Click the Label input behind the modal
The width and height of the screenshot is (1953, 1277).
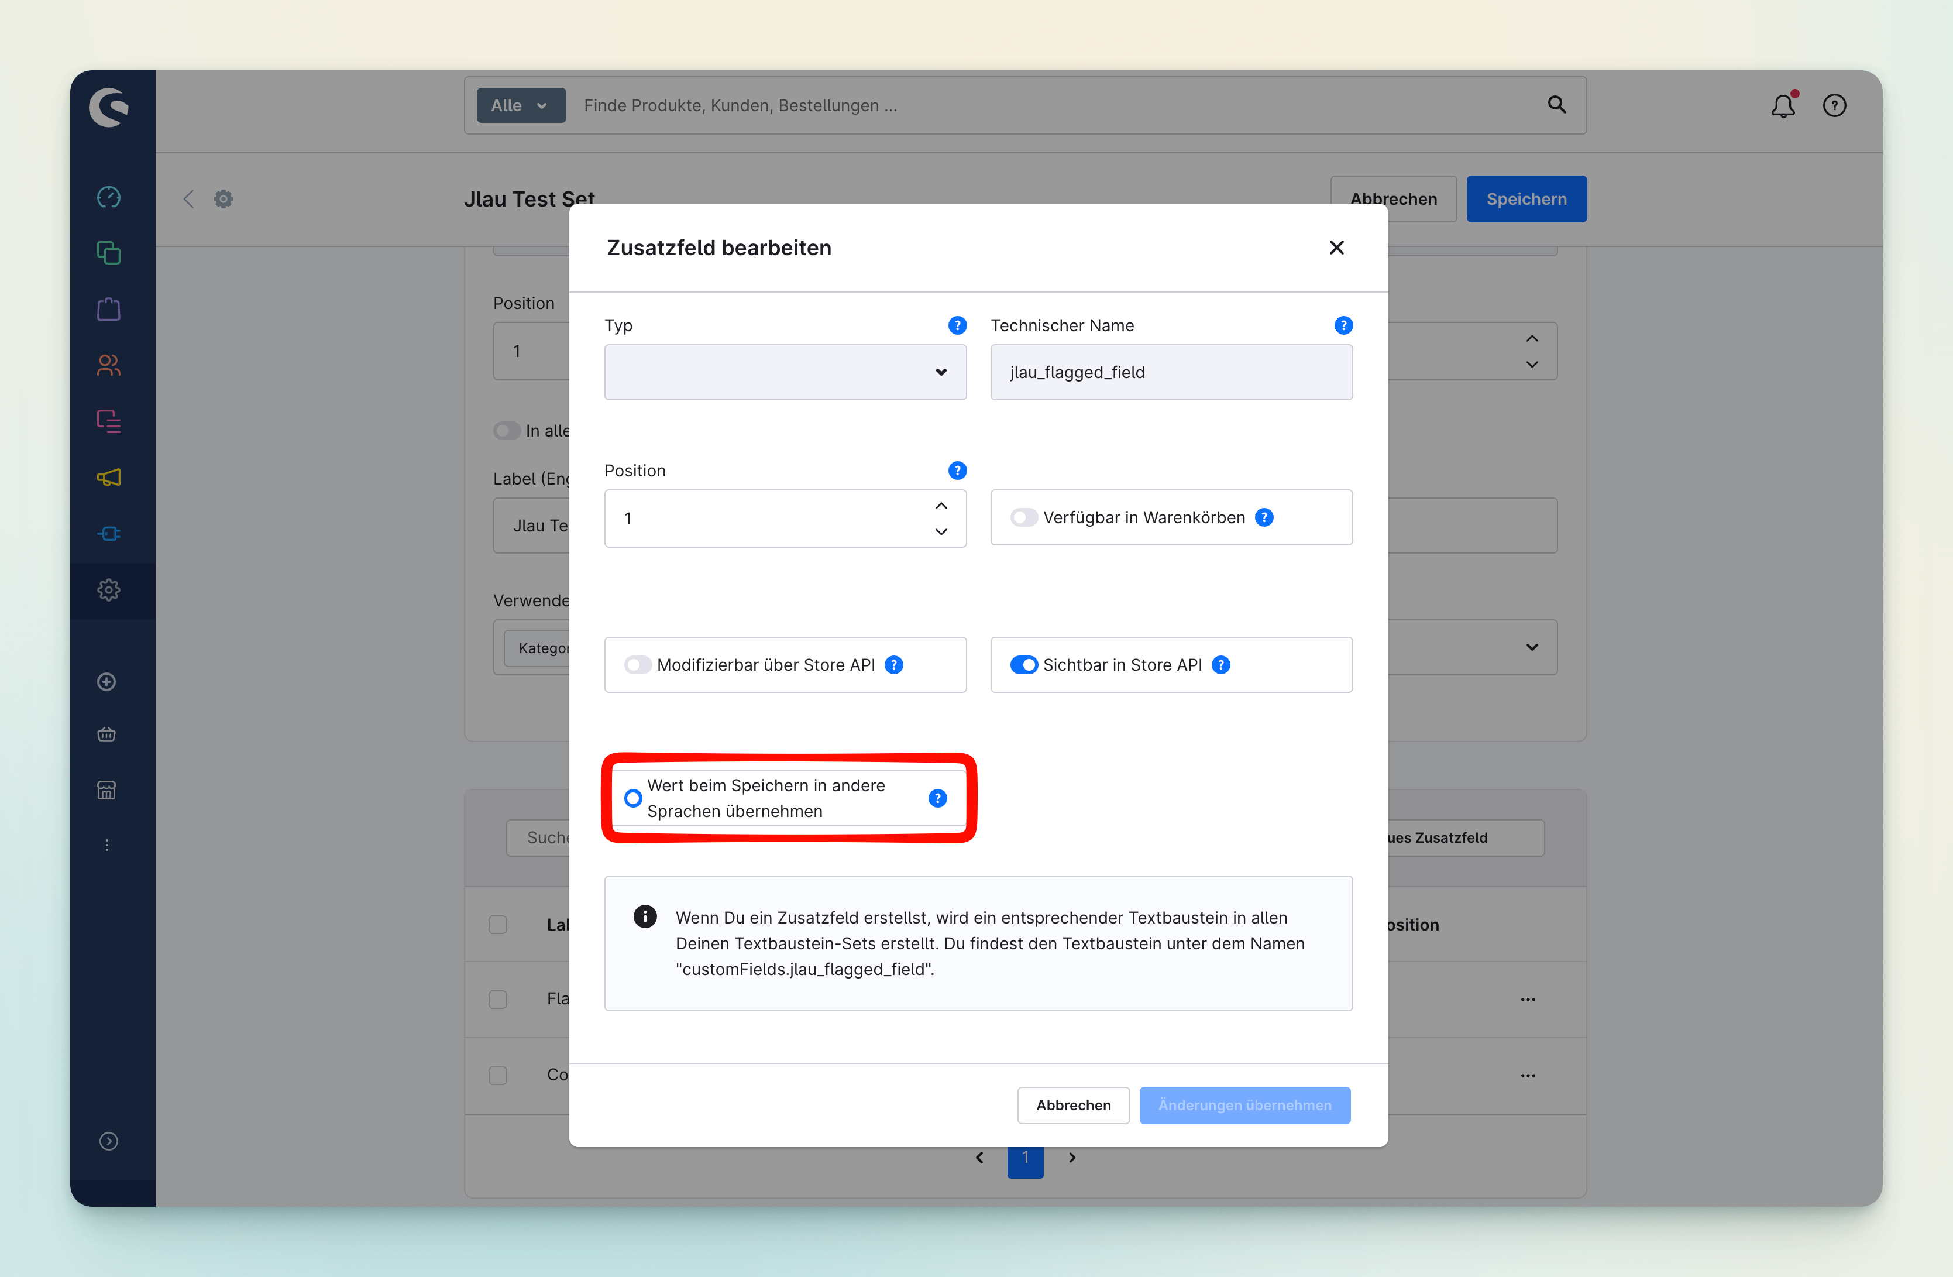pos(532,526)
